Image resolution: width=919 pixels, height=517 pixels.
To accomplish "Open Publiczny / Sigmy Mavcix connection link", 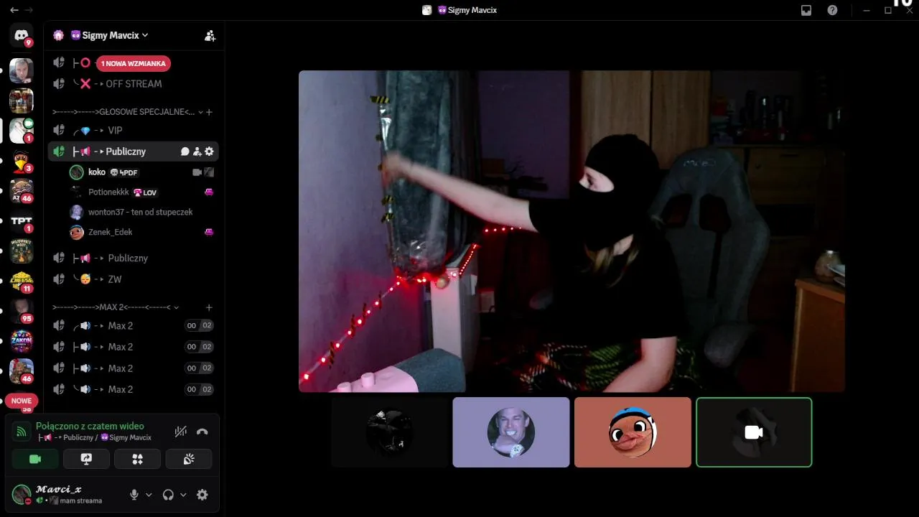I will (x=94, y=437).
